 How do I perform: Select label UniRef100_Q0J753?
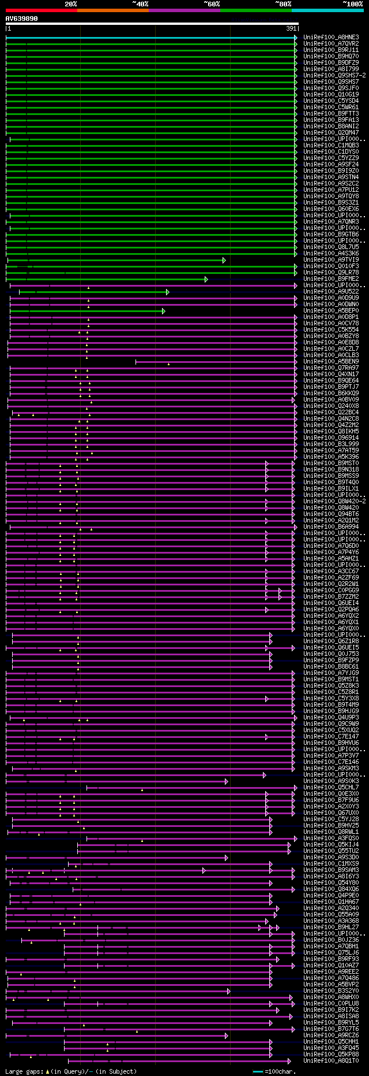(x=331, y=654)
